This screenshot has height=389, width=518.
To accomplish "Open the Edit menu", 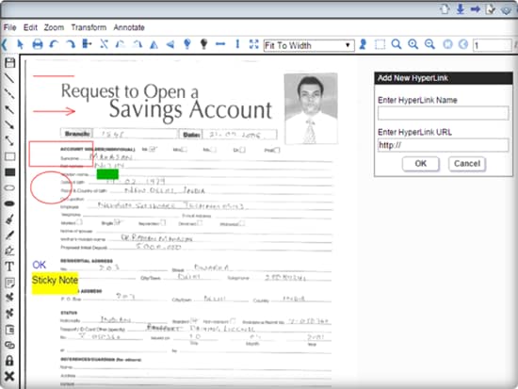I will [30, 27].
